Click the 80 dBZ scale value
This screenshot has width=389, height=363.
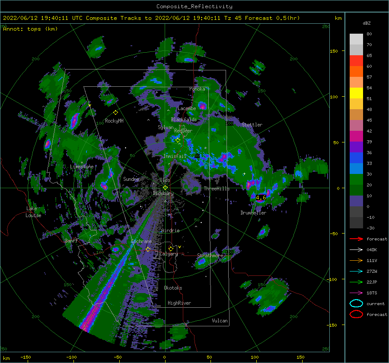point(369,34)
